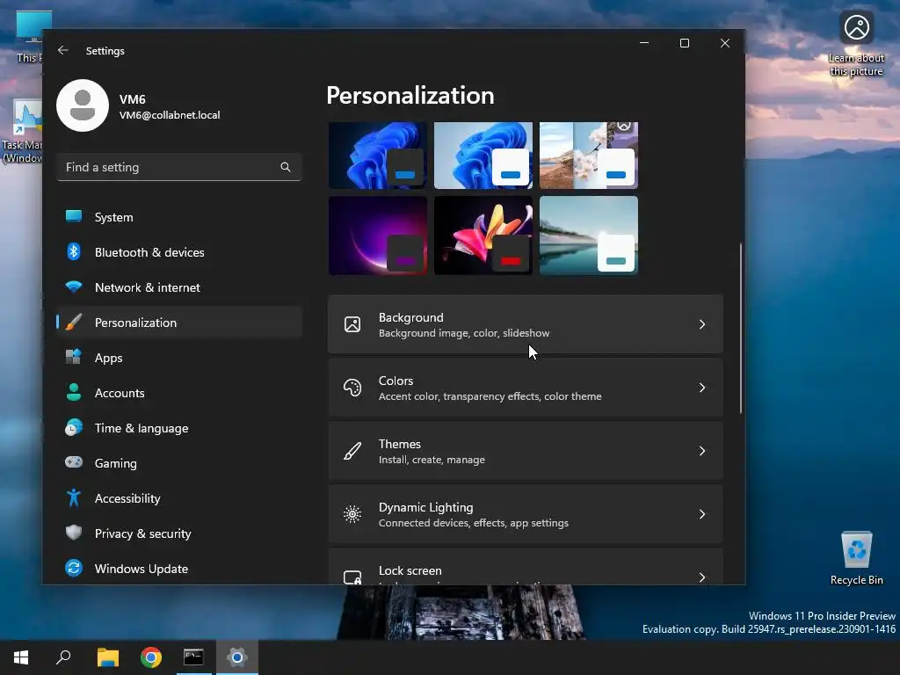The width and height of the screenshot is (900, 675).
Task: Open the Windows Start button
Action: coord(21,657)
